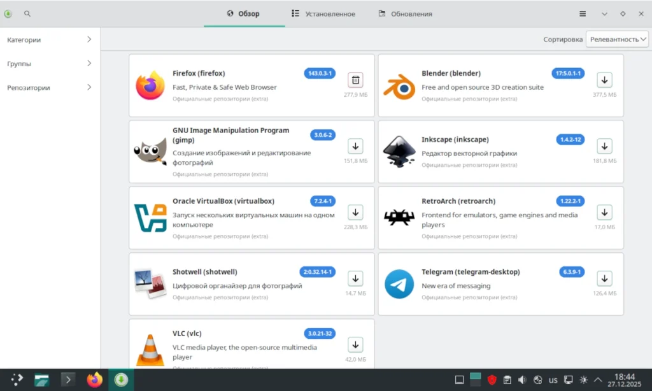Open the Blender (blender) title
This screenshot has width=652, height=391.
tap(451, 73)
